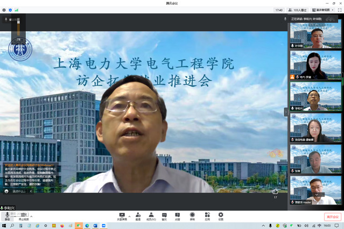
Task: Click the thumbs-up like icon on video
Action: tap(276, 191)
